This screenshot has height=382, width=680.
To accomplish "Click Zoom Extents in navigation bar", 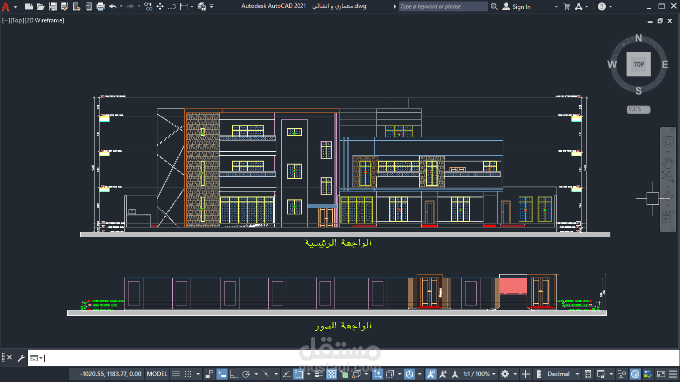I will (668, 176).
